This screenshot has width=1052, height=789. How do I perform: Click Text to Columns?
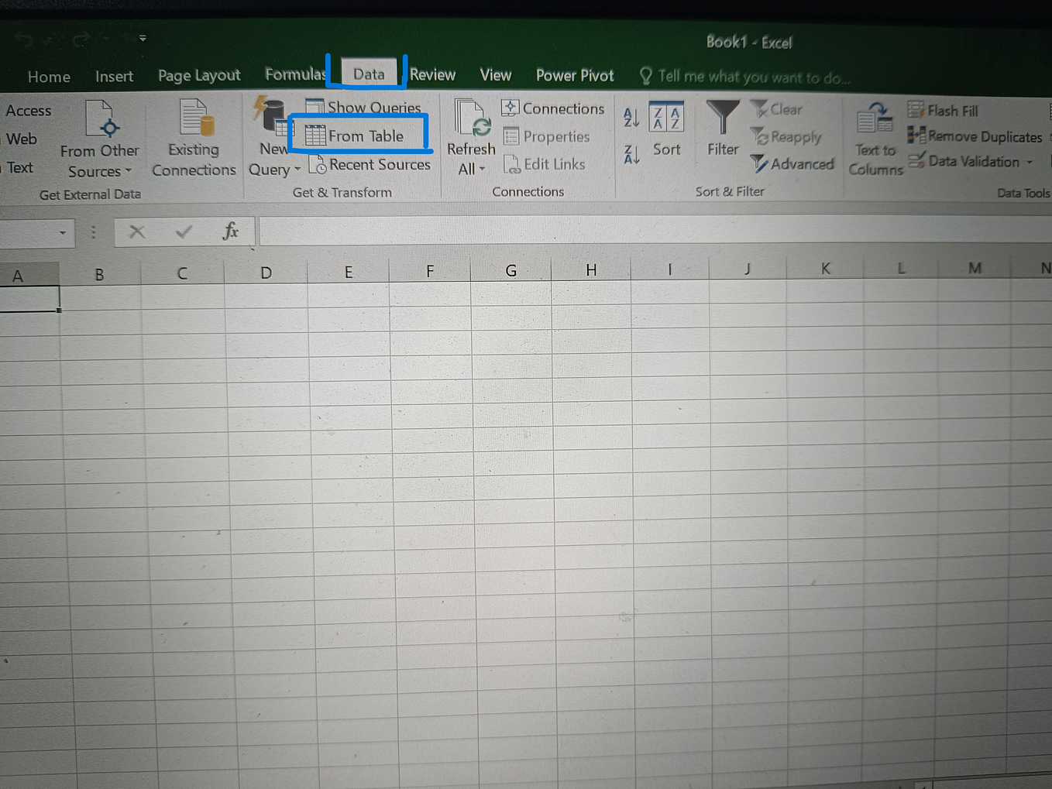[875, 139]
